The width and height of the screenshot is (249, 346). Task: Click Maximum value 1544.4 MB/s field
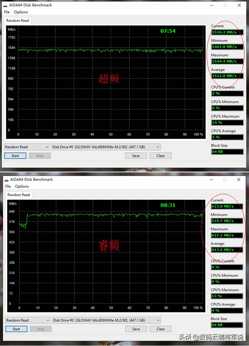[x=228, y=61]
